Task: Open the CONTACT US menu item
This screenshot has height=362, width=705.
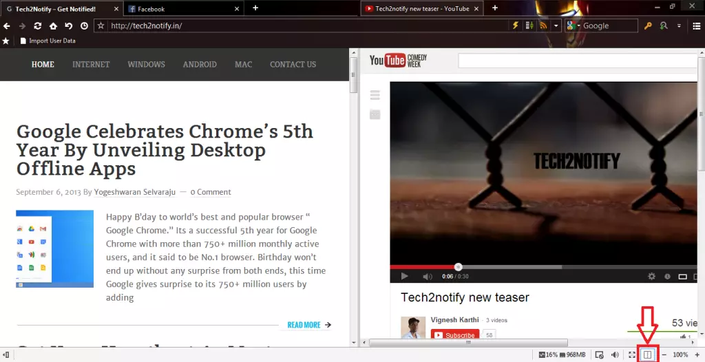Action: point(293,64)
